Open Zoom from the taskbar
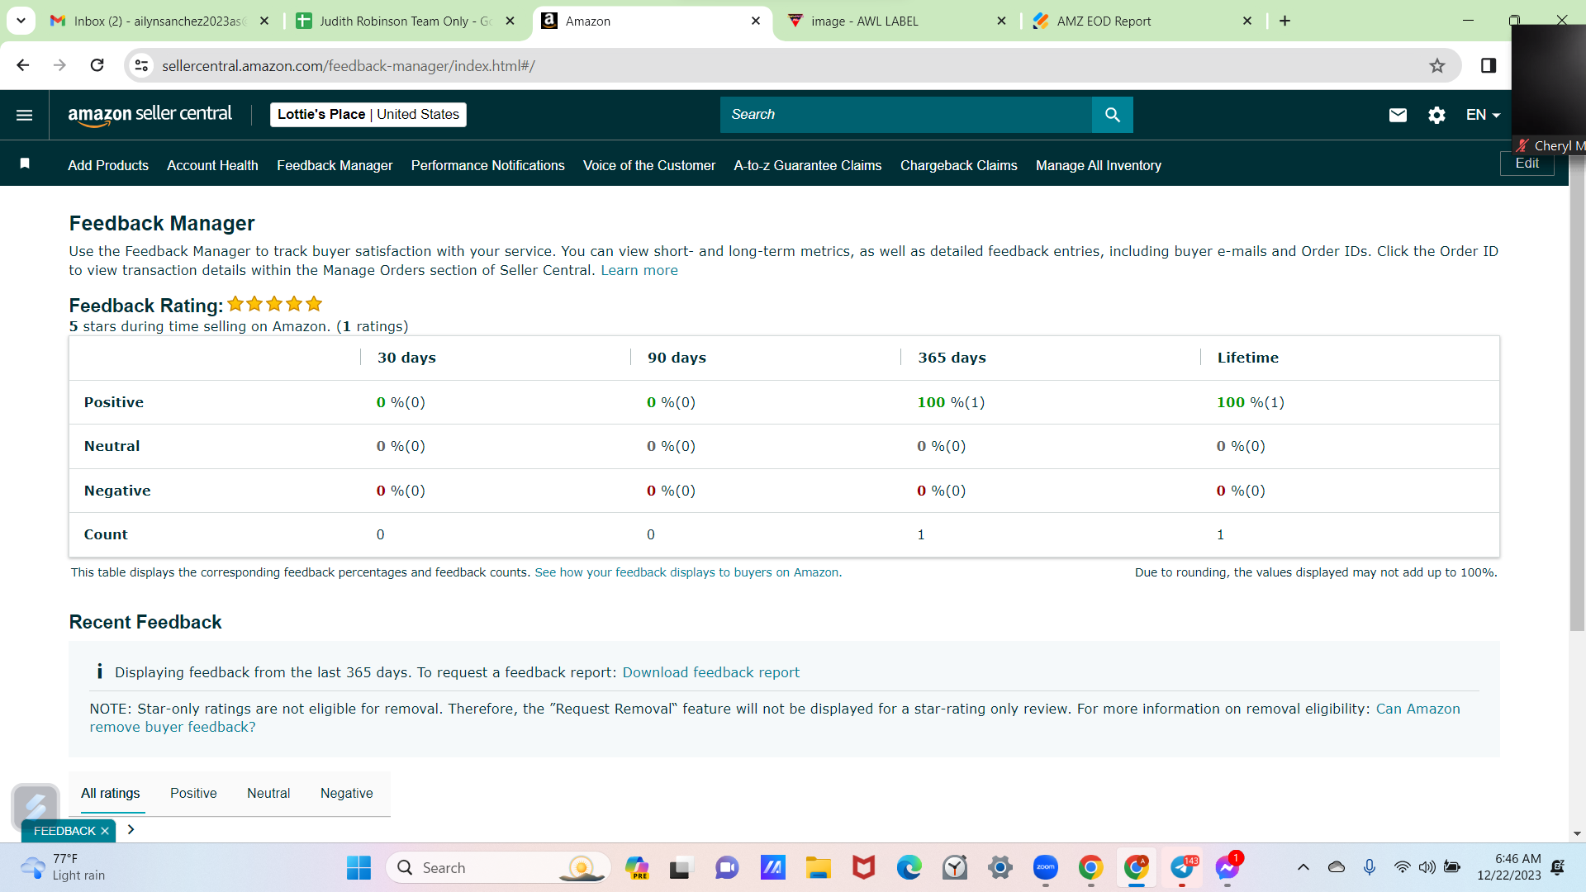The width and height of the screenshot is (1586, 892). pyautogui.click(x=1046, y=868)
